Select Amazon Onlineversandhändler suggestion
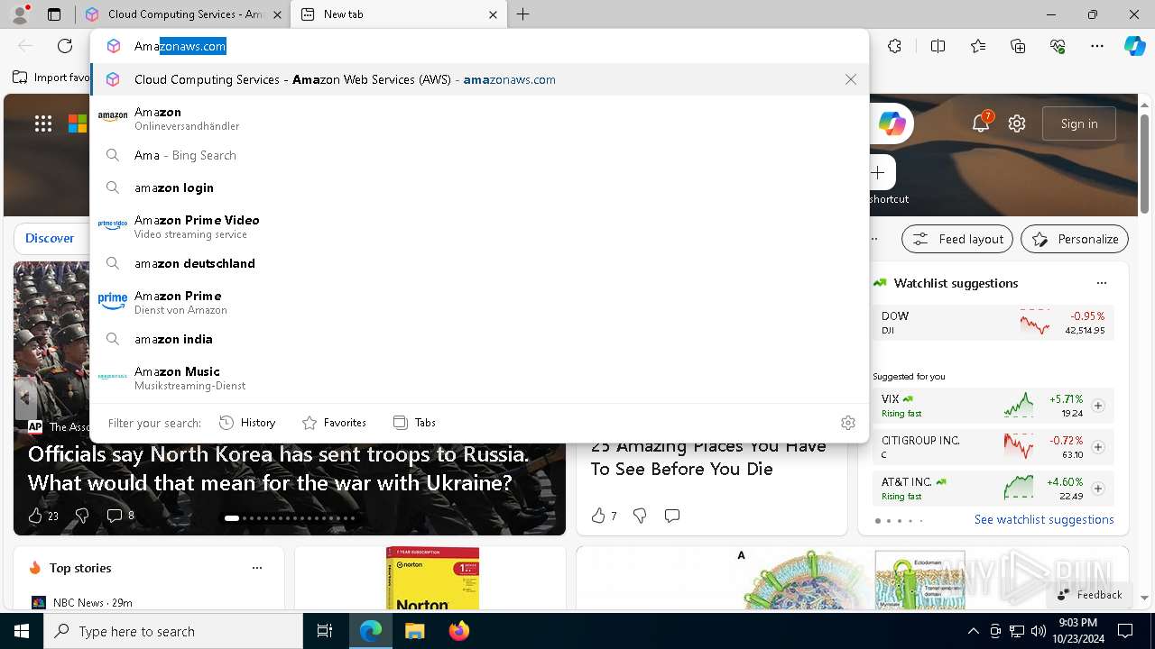 click(x=479, y=118)
